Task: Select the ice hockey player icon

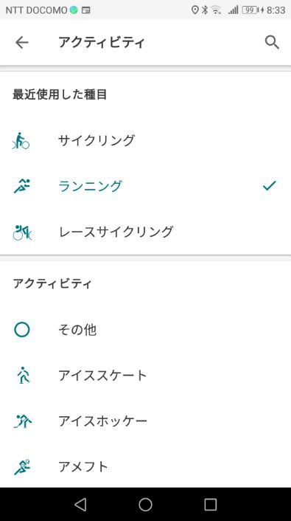Action: (x=22, y=421)
